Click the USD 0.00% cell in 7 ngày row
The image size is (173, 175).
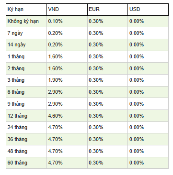pyautogui.click(x=148, y=33)
